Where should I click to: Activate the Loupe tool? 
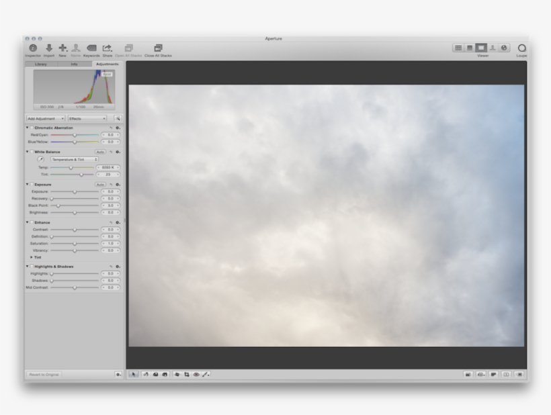521,48
